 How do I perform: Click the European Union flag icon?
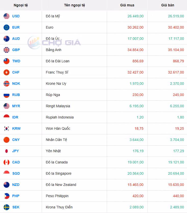click(7, 28)
